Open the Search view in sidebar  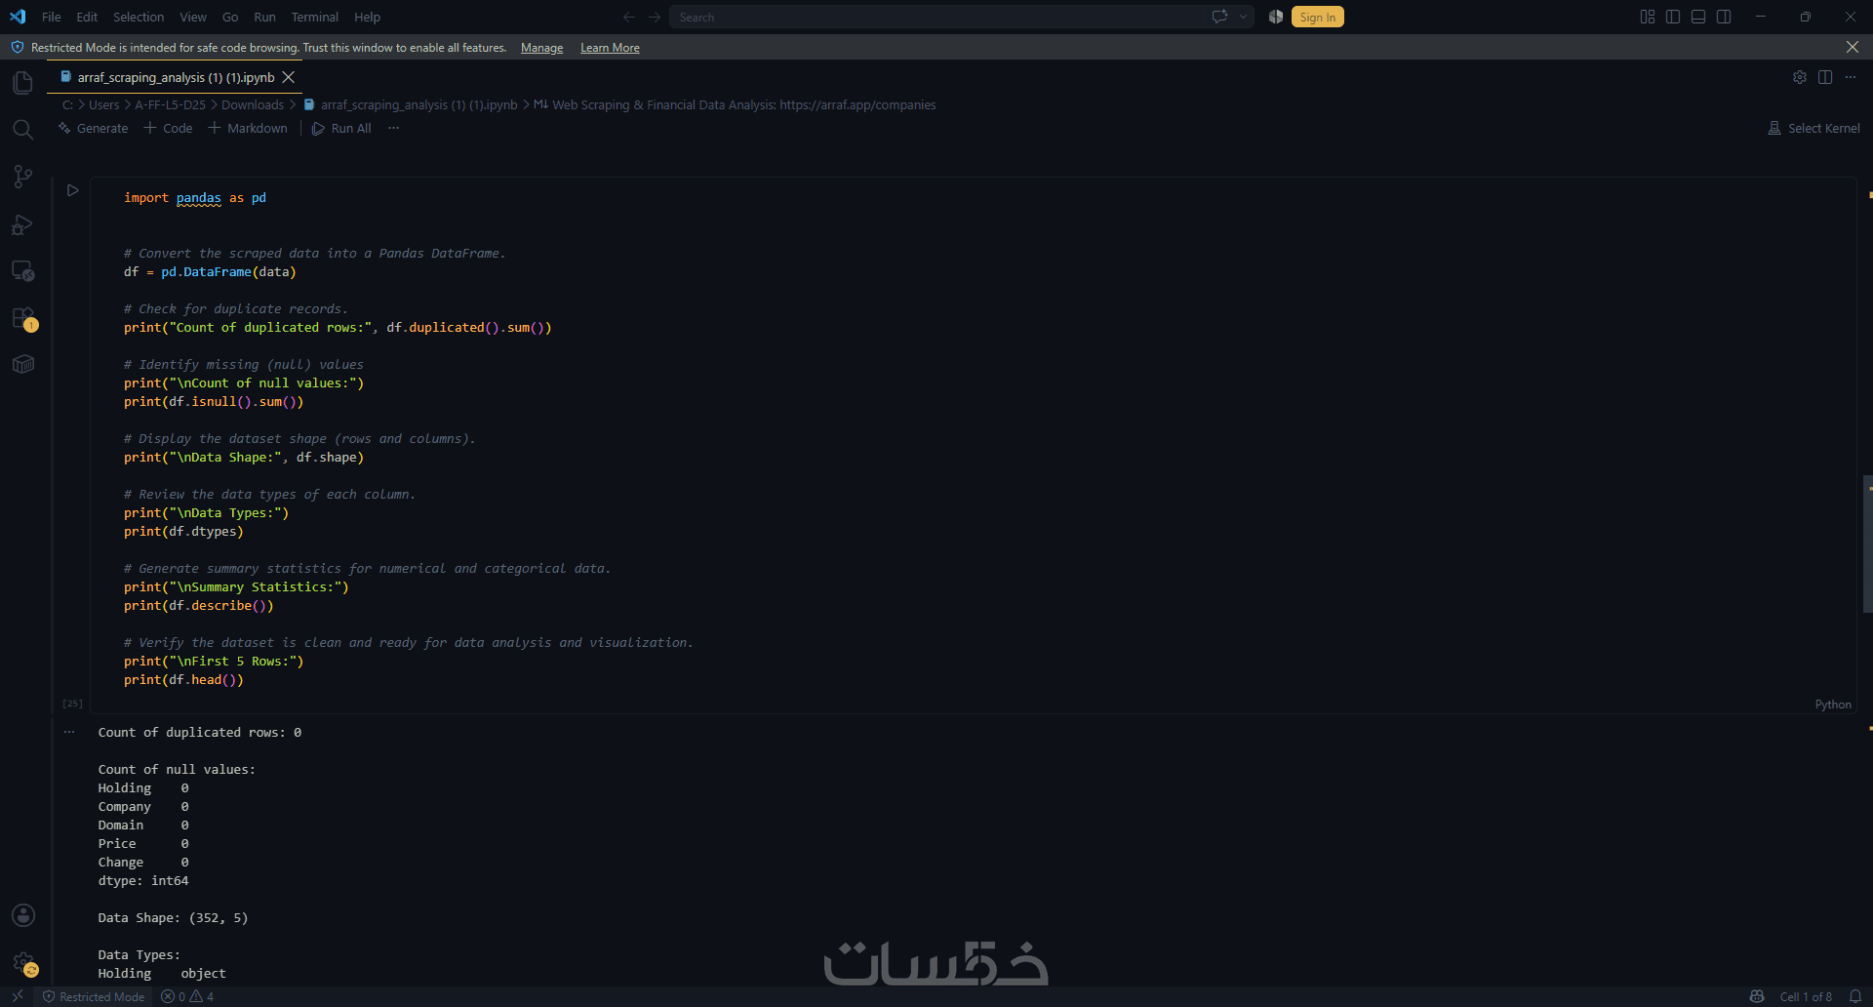(23, 130)
